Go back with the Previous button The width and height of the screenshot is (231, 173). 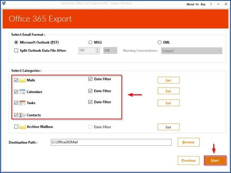pyautogui.click(x=189, y=160)
